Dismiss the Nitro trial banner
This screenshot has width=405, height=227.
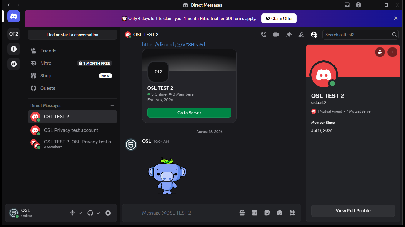coord(396,18)
